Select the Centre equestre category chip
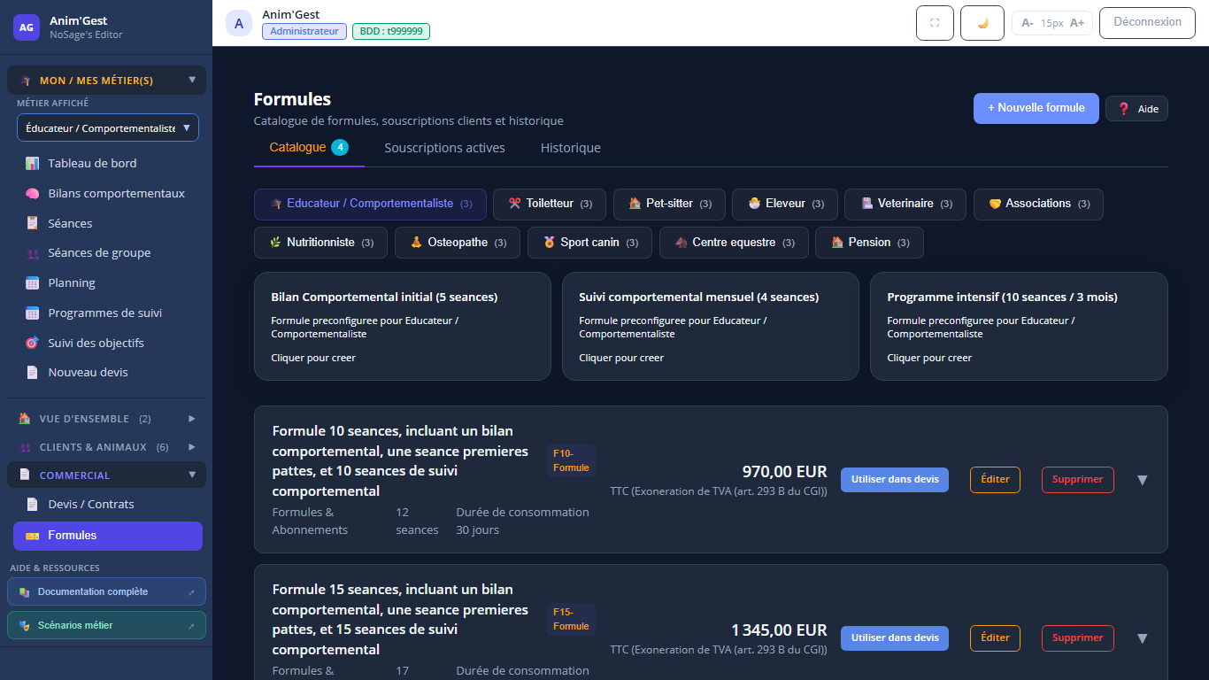Image resolution: width=1209 pixels, height=680 pixels. pyautogui.click(x=734, y=243)
